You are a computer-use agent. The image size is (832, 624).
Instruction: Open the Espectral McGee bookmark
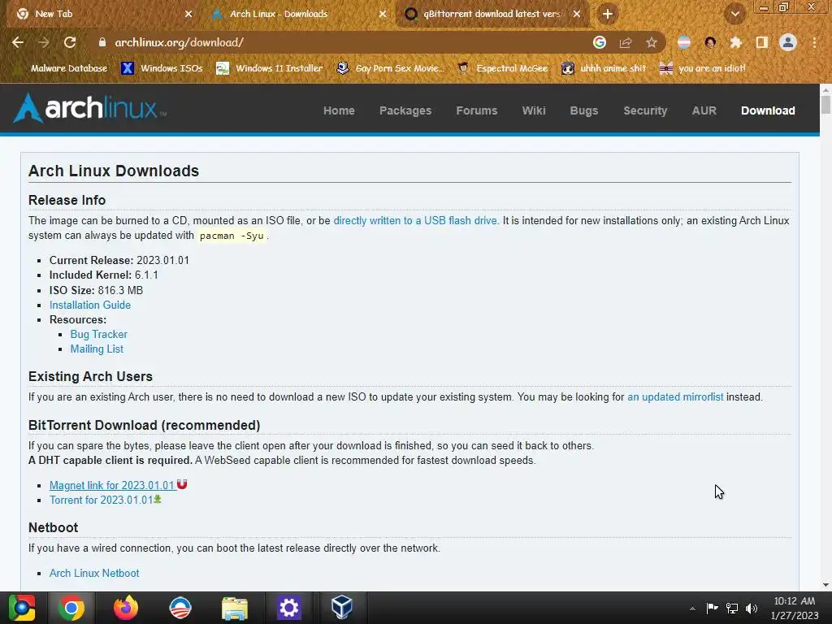click(502, 68)
